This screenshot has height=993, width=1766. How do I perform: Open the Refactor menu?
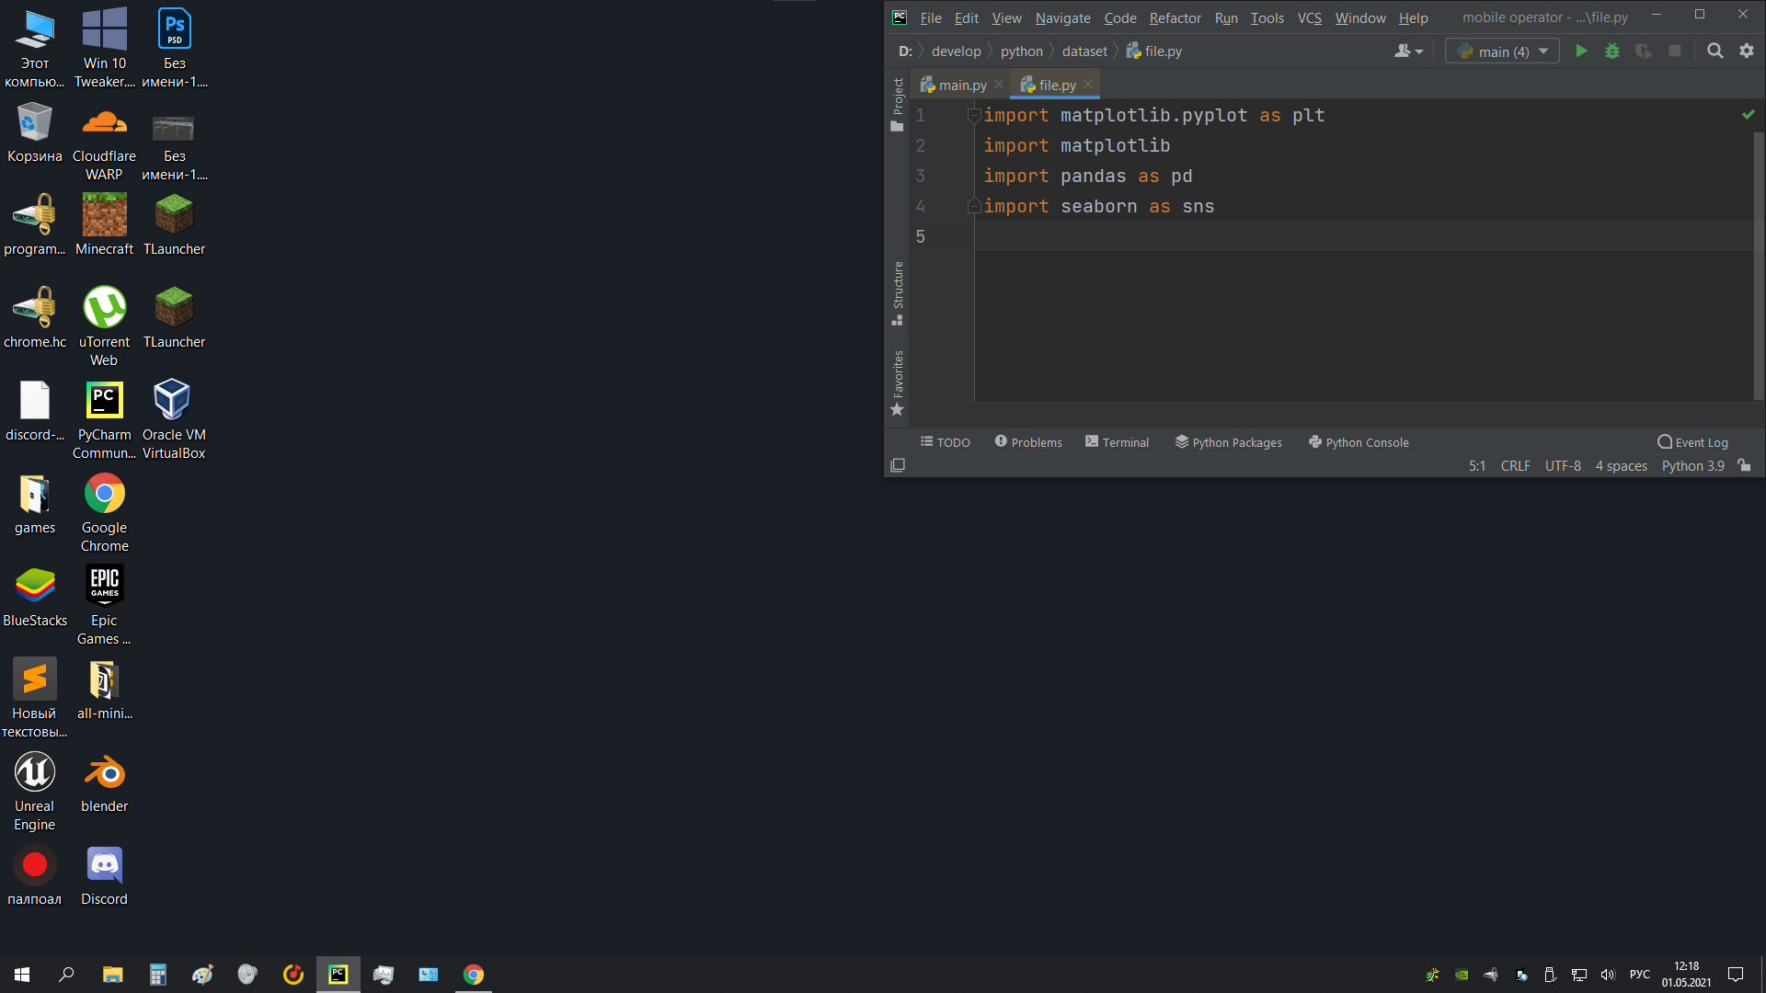point(1174,17)
